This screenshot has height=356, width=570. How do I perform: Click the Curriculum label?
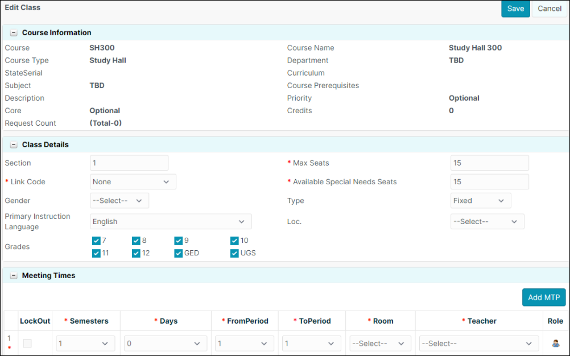coord(305,73)
